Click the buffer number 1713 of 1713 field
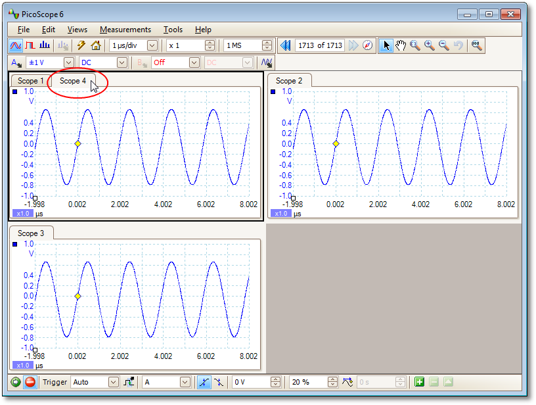This screenshot has width=536, height=405. [320, 45]
